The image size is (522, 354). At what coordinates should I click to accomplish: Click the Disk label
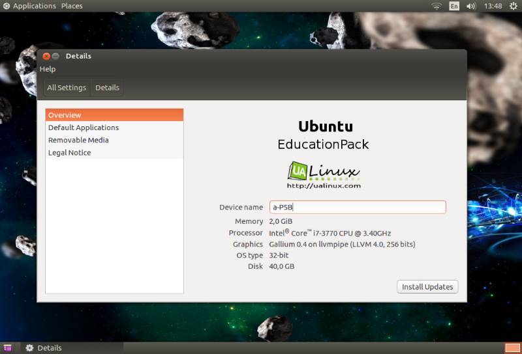255,266
